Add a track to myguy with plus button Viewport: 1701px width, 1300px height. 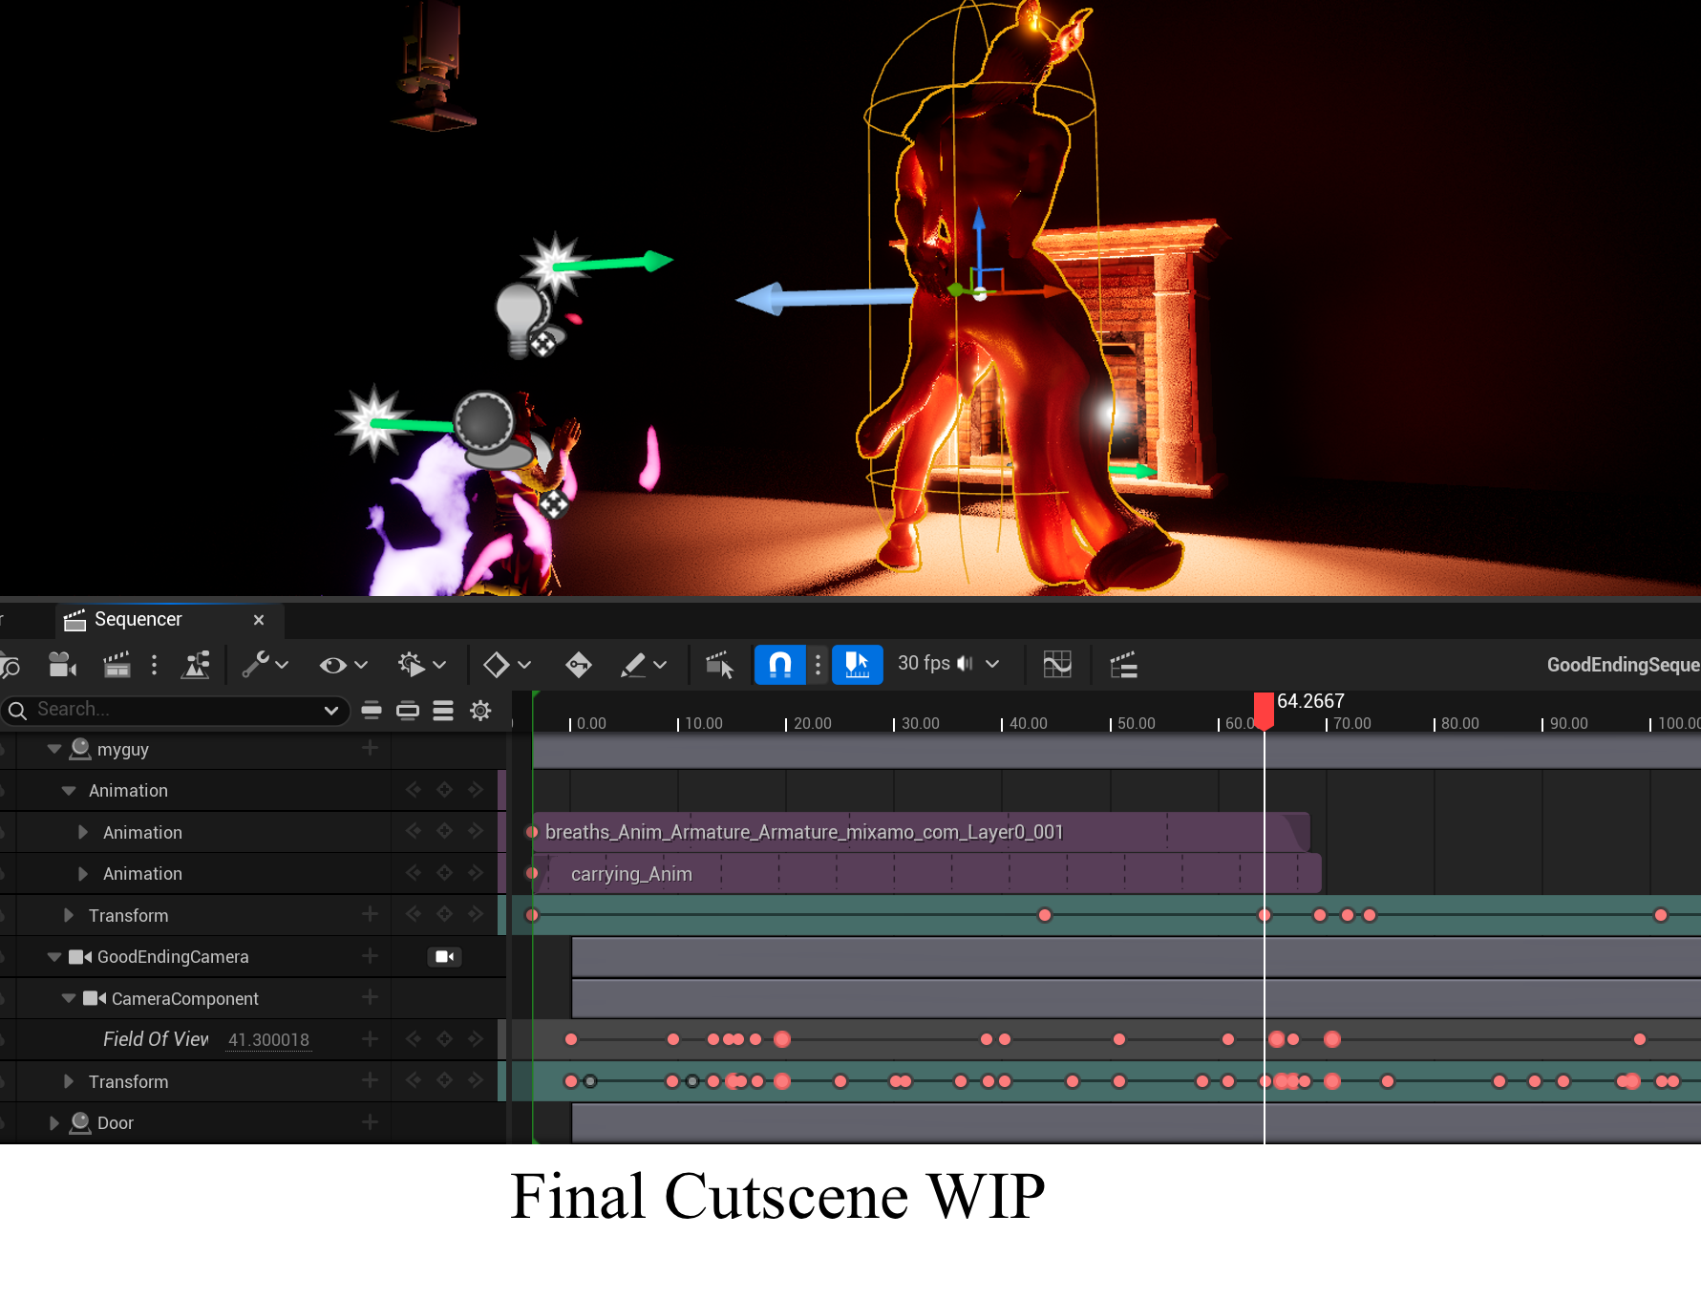tap(370, 749)
